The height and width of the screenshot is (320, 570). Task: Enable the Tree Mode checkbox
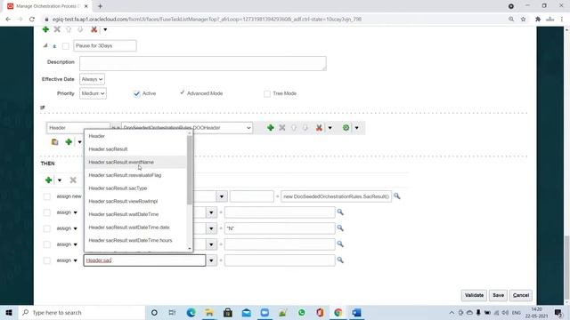click(x=267, y=93)
